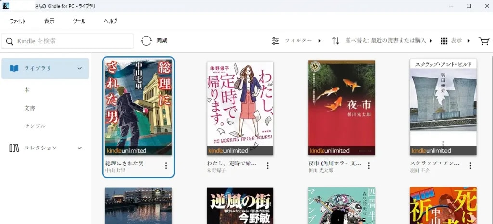This screenshot has width=493, height=224.
Task: Open more options for スクラップ・アンド・ビルド
Action: coord(470,166)
